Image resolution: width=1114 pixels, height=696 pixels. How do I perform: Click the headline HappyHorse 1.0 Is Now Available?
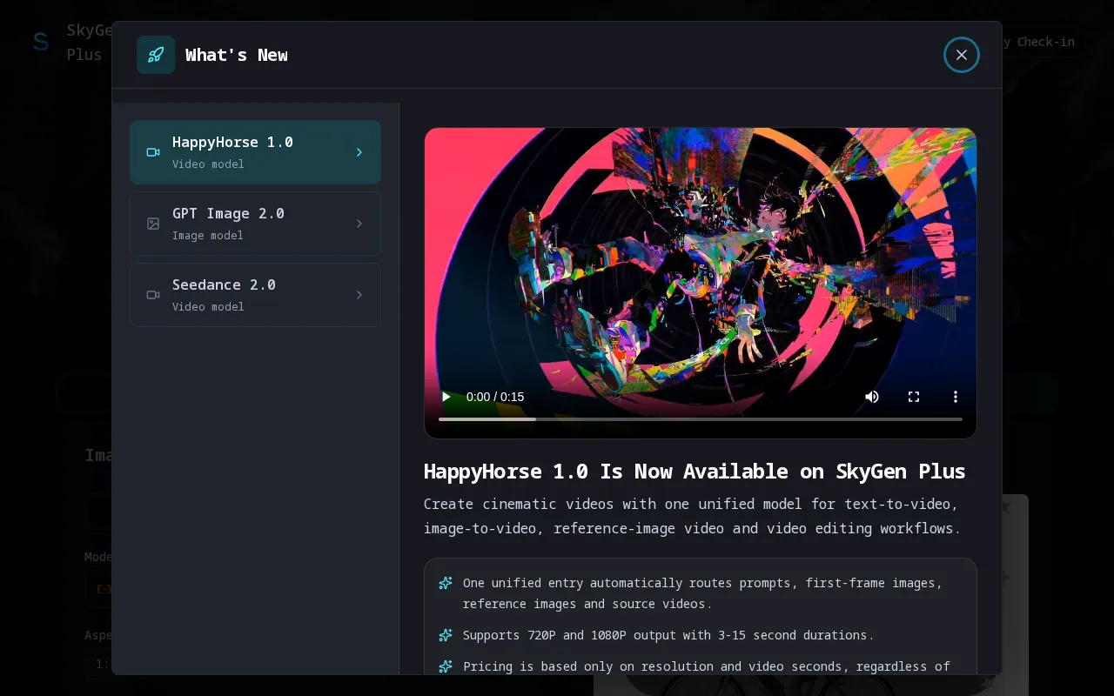(x=695, y=472)
